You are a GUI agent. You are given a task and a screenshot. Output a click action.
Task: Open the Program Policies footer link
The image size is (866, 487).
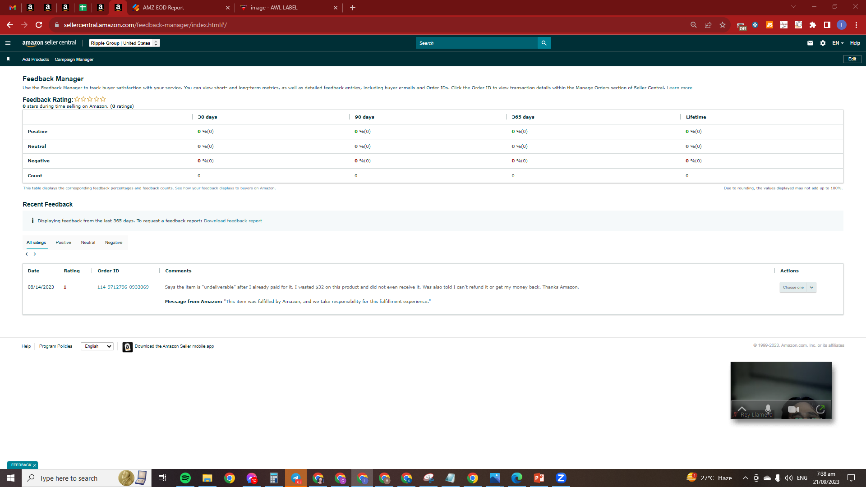pyautogui.click(x=55, y=346)
